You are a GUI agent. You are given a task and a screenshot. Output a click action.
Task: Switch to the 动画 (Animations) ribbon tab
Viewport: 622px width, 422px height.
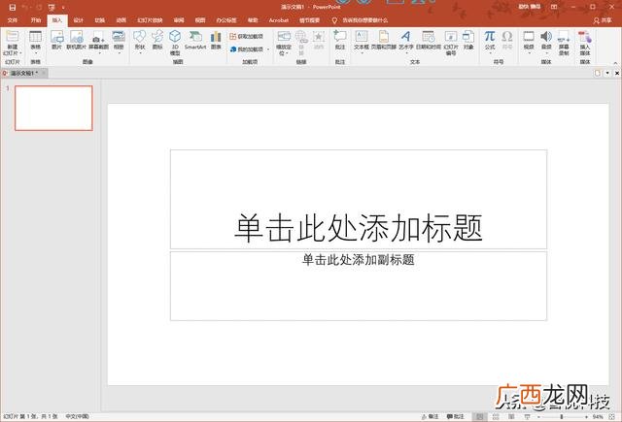pos(121,20)
